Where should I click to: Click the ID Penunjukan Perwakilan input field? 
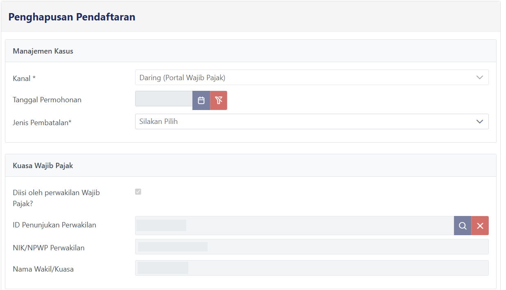point(294,226)
